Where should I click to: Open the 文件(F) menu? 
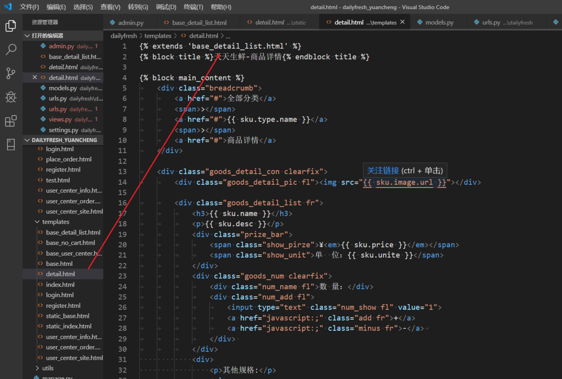tap(29, 7)
